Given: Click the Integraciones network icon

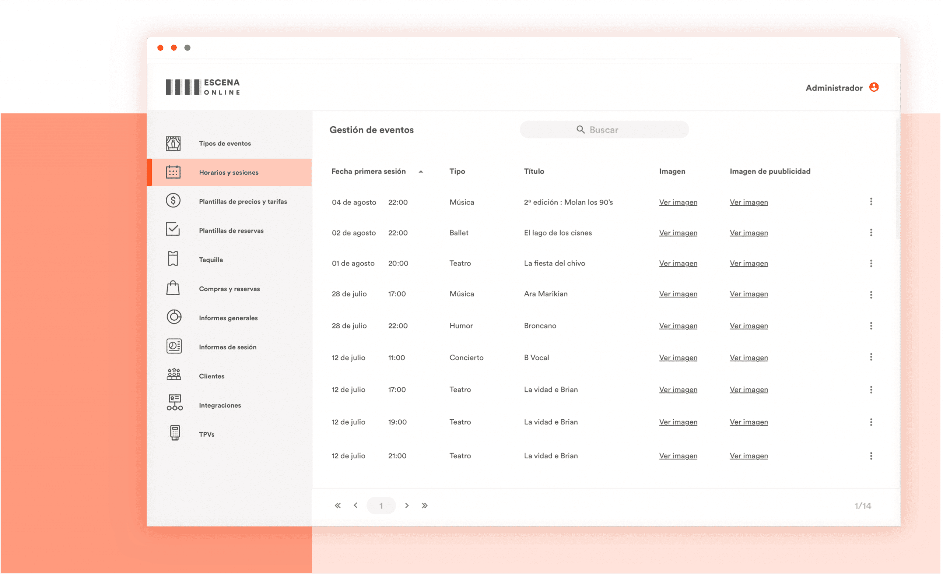Looking at the screenshot, I should [175, 404].
